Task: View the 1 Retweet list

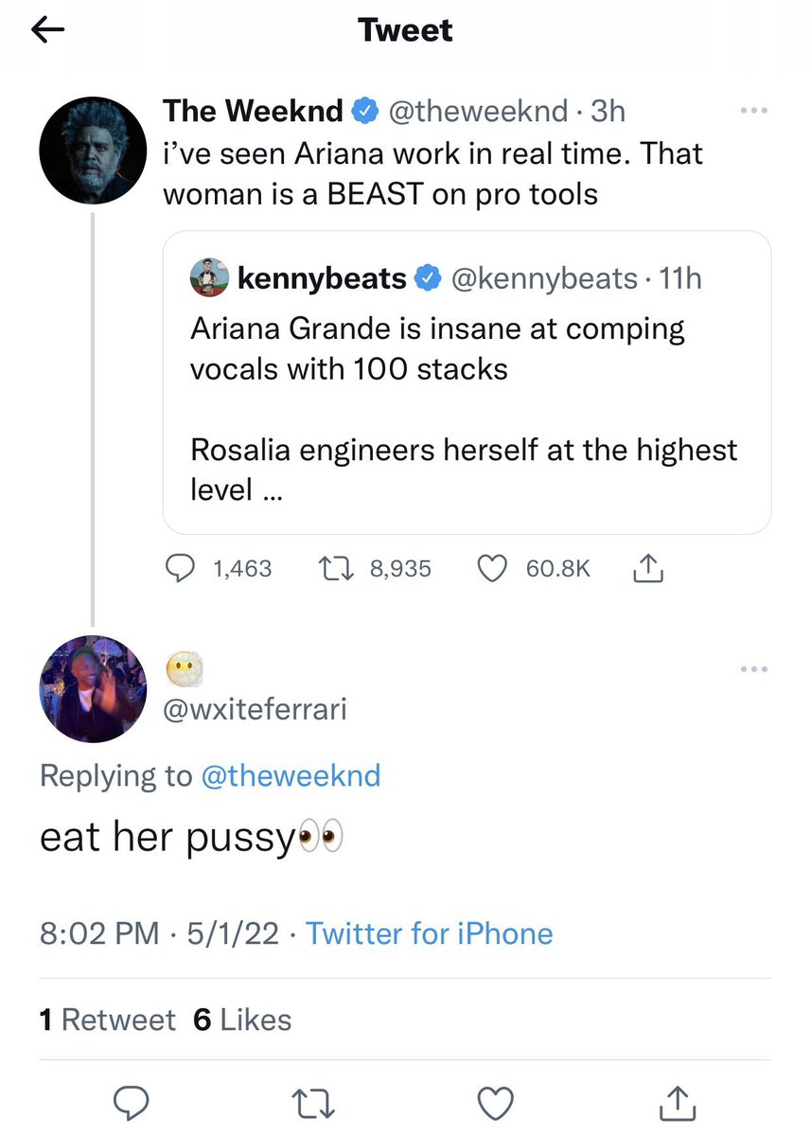Action: [x=107, y=1020]
